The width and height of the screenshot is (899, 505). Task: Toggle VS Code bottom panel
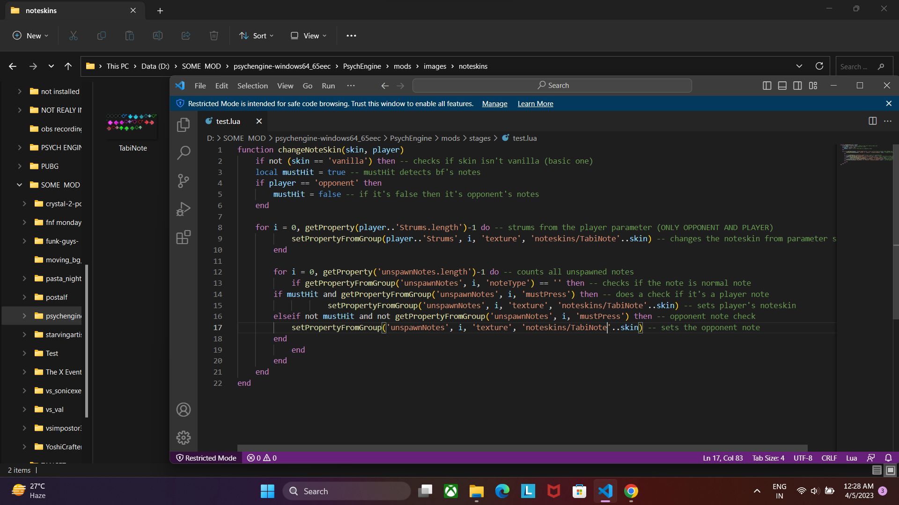(782, 86)
